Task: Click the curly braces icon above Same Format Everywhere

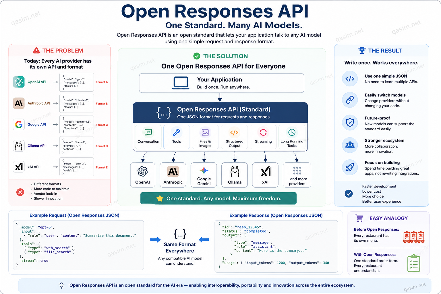Action: (x=180, y=234)
